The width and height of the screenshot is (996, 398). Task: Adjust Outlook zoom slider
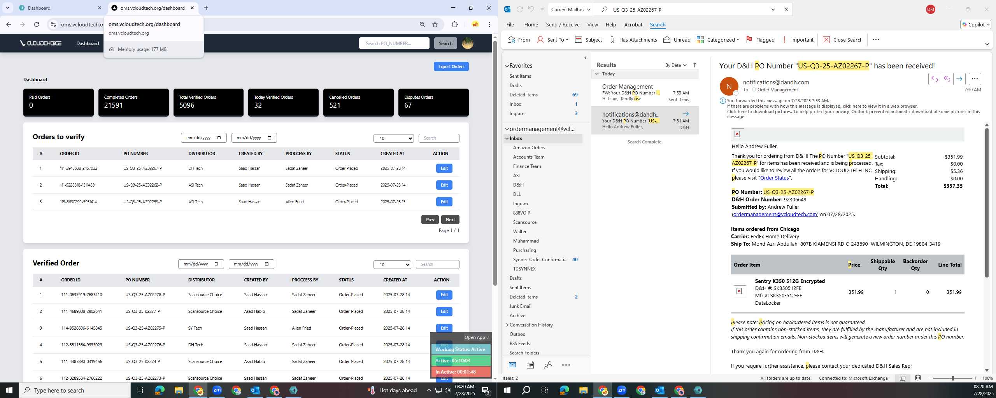(953, 378)
